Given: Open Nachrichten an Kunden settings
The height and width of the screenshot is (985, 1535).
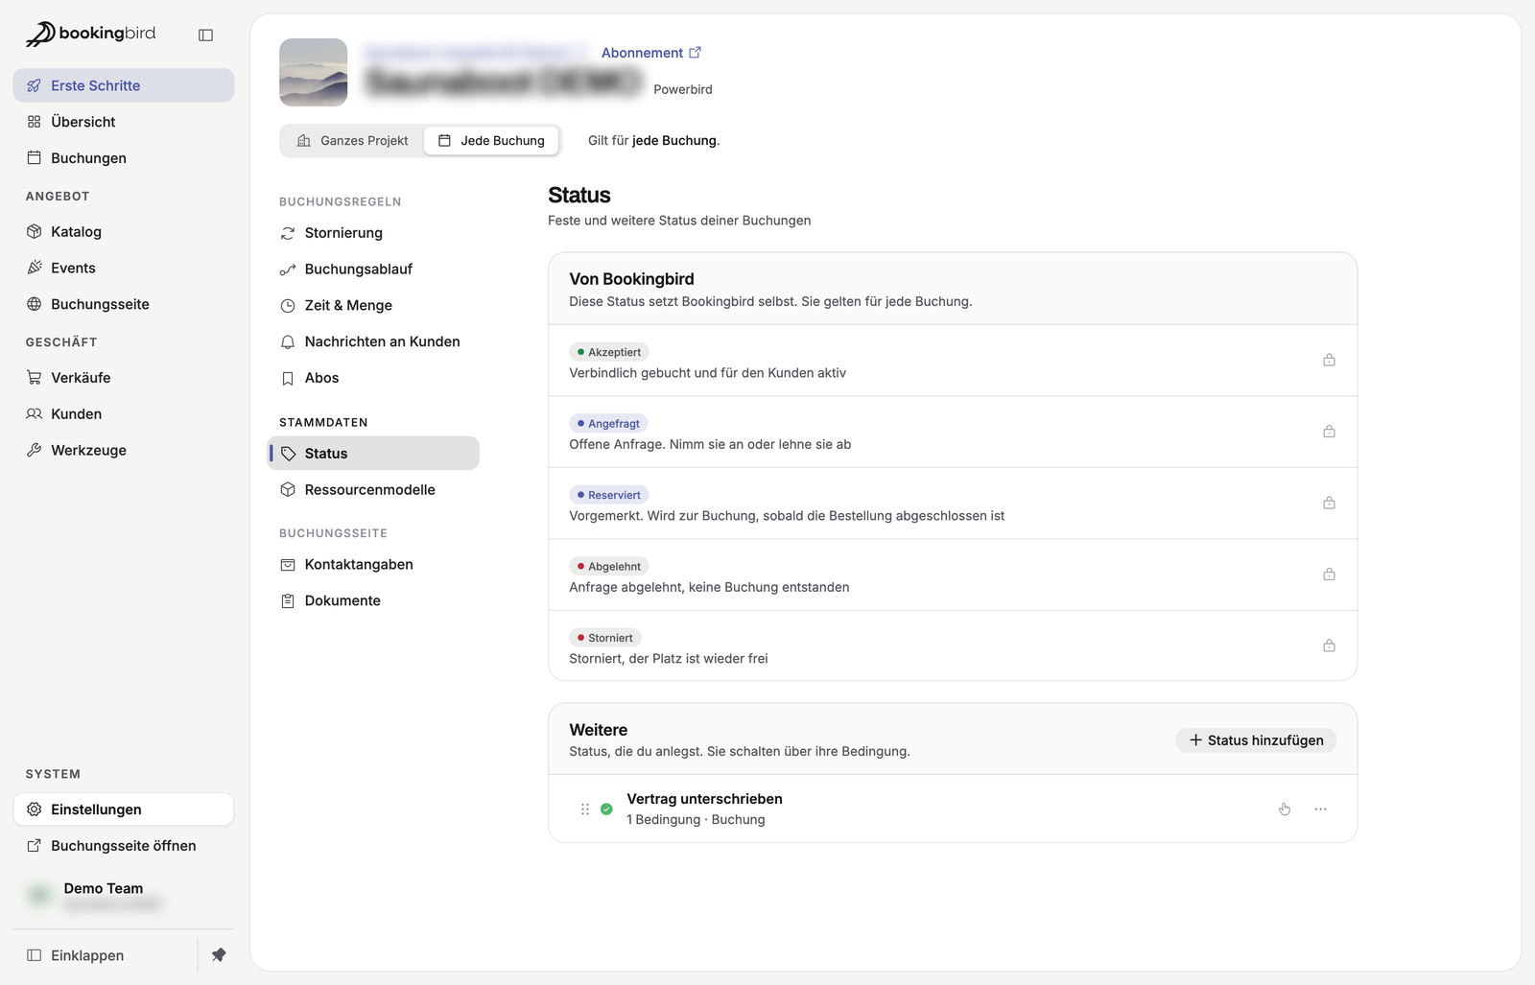Looking at the screenshot, I should pos(373,341).
